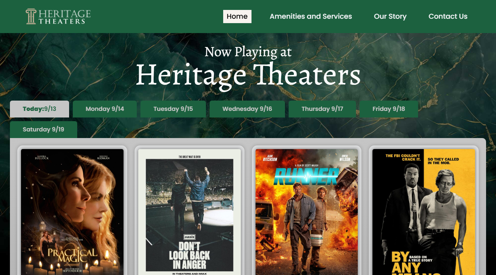Open the Our Story page

pos(390,17)
